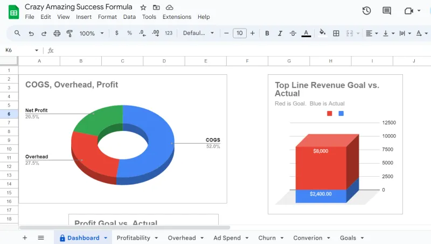The width and height of the screenshot is (431, 244).
Task: Open the File menu
Action: tap(30, 17)
